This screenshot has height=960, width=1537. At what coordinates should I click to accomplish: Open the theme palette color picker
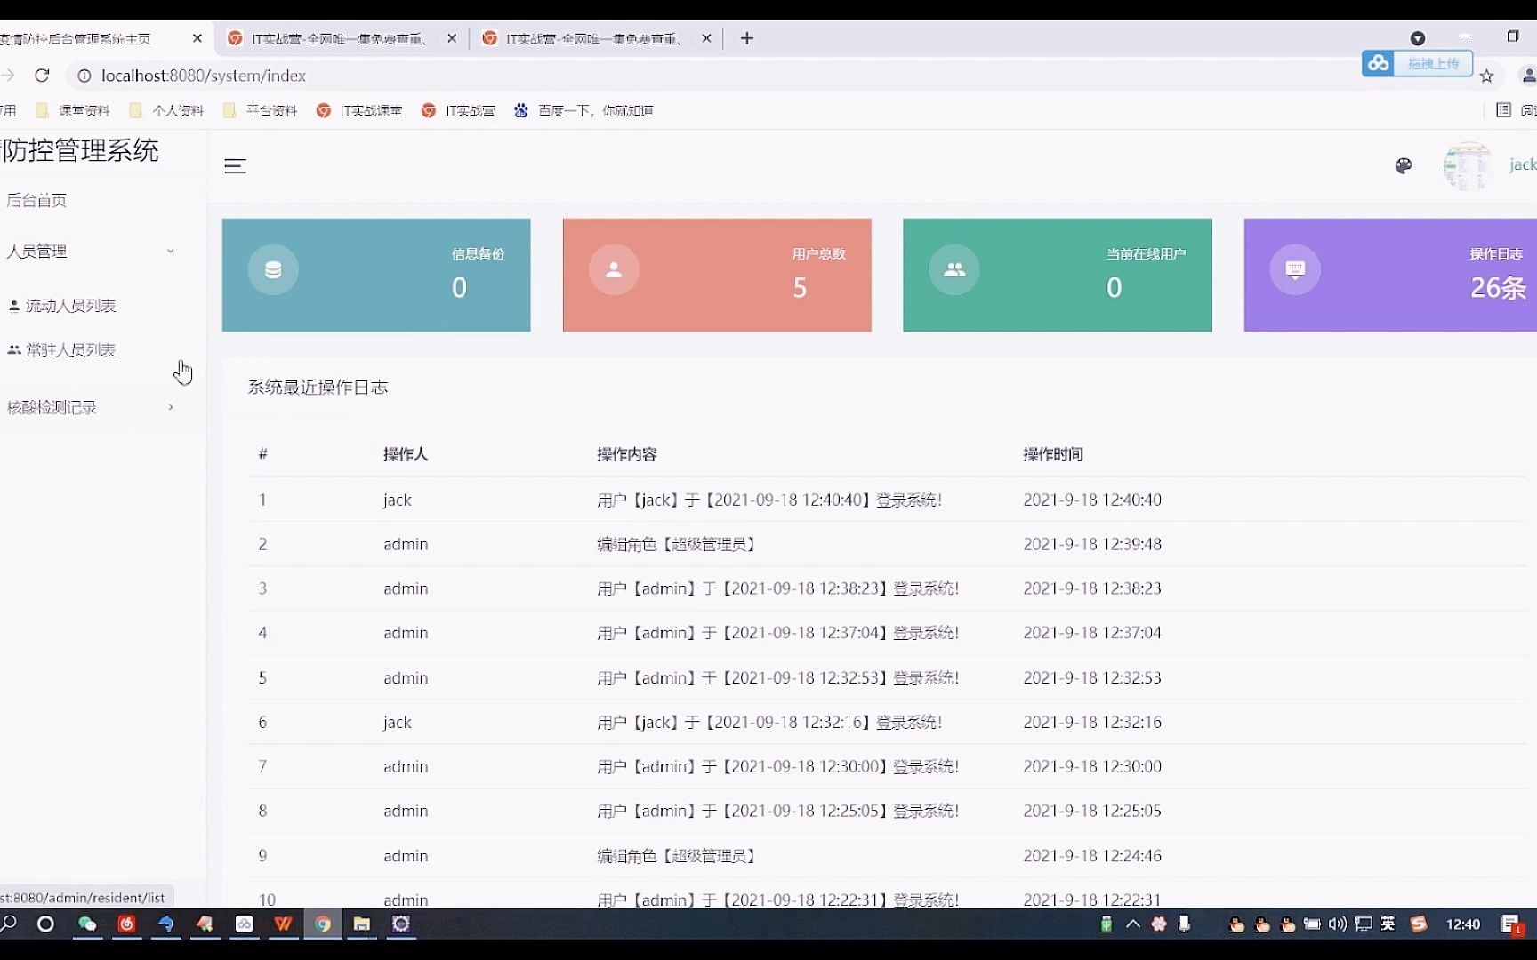[x=1404, y=165]
